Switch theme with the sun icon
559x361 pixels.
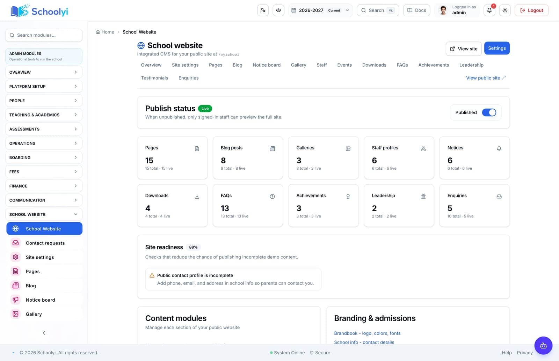(x=505, y=10)
